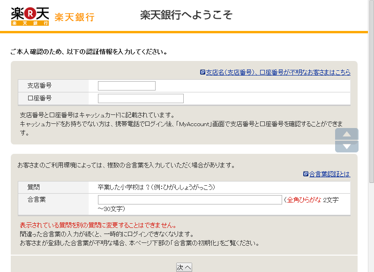Click the Rakuten Bank logo
This screenshot has height=272, width=374.
[x=30, y=16]
